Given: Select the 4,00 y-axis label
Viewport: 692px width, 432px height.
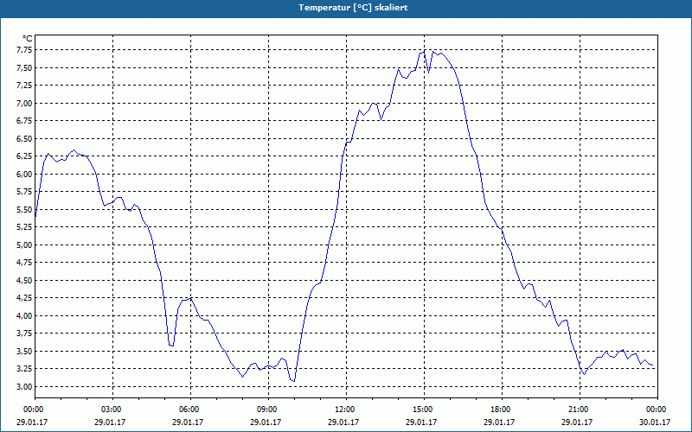Looking at the screenshot, I should 25,315.
